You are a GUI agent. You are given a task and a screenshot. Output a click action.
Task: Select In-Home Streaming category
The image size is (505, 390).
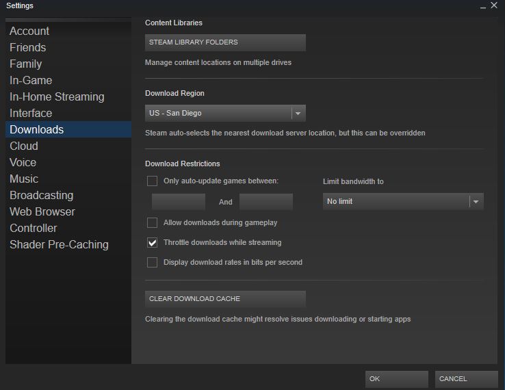point(68,97)
